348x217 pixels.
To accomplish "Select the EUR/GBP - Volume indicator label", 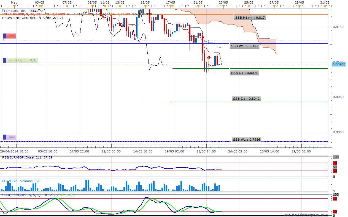I will (18, 181).
